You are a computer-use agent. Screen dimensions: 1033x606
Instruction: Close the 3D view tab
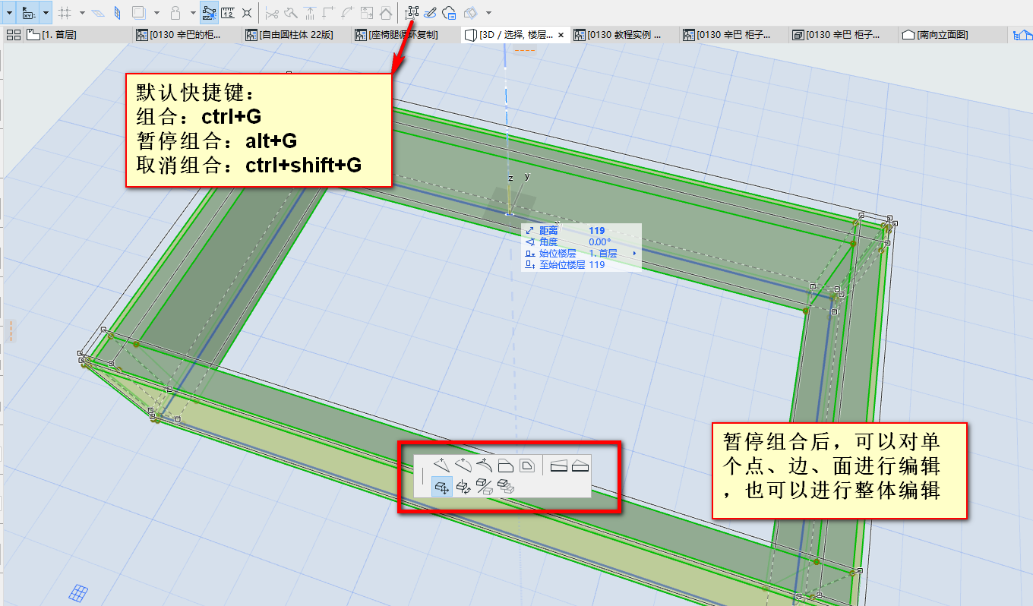(561, 35)
